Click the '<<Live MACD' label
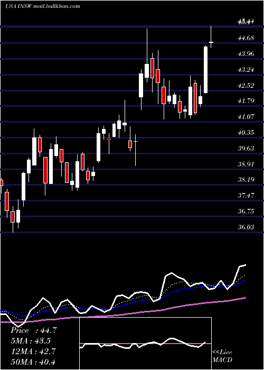This screenshot has height=370, width=264. click(x=222, y=356)
